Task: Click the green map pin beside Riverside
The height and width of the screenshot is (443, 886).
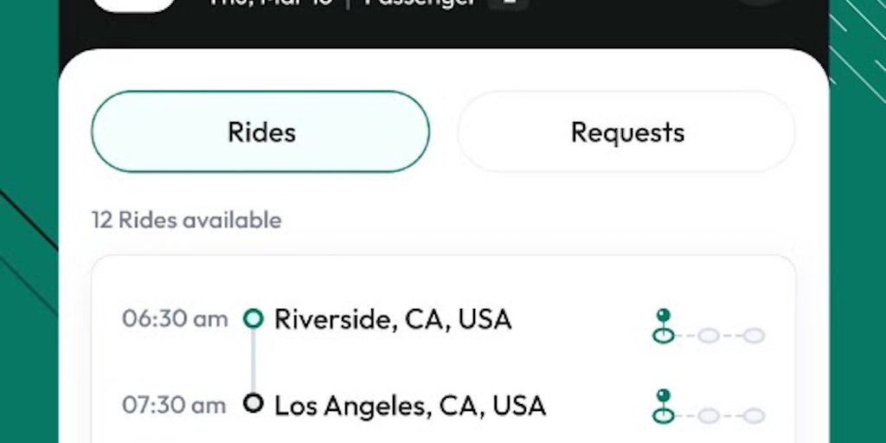Action: (664, 325)
